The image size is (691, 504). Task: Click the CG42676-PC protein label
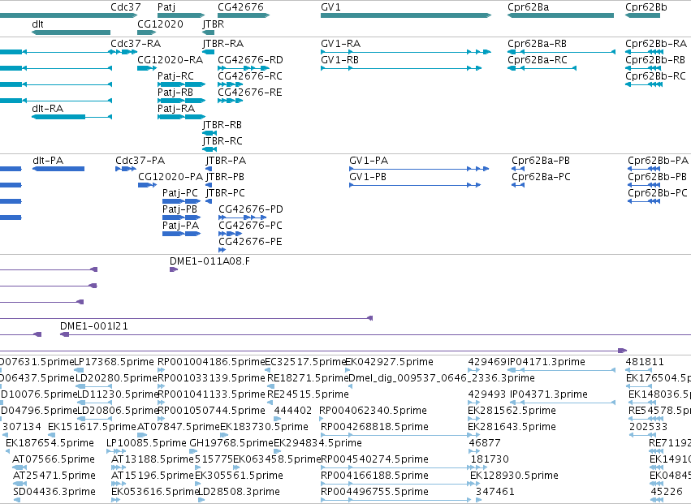pyautogui.click(x=250, y=226)
